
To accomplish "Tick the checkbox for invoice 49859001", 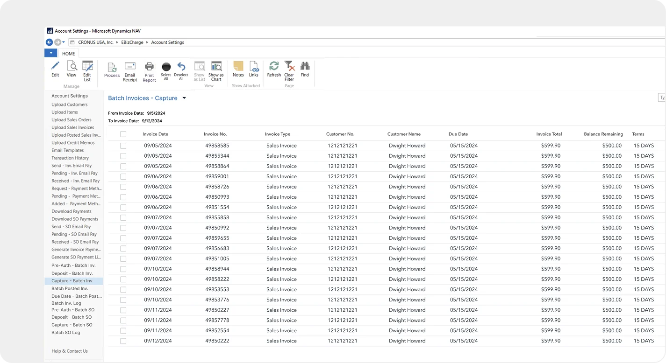I will click(123, 176).
